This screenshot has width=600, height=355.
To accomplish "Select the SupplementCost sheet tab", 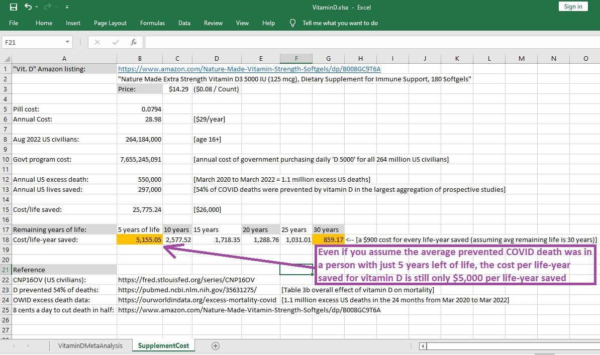I will pyautogui.click(x=163, y=346).
